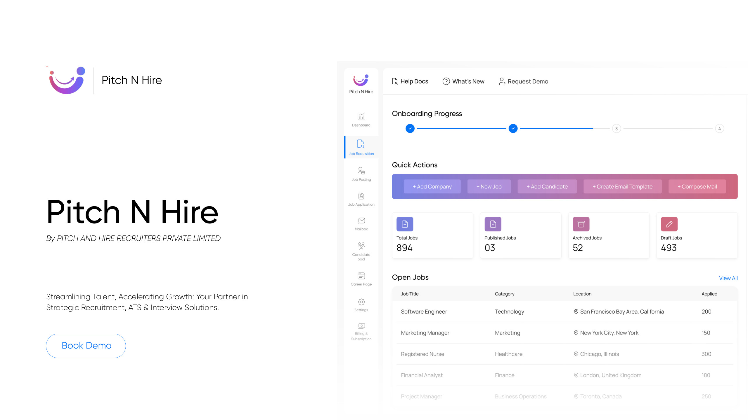Click the Applied column header
748x420 pixels.
(709, 294)
